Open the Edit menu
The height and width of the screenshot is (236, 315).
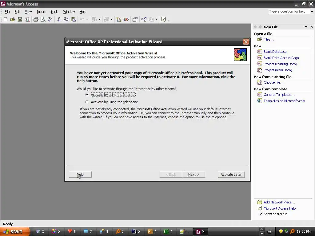[x=17, y=12]
